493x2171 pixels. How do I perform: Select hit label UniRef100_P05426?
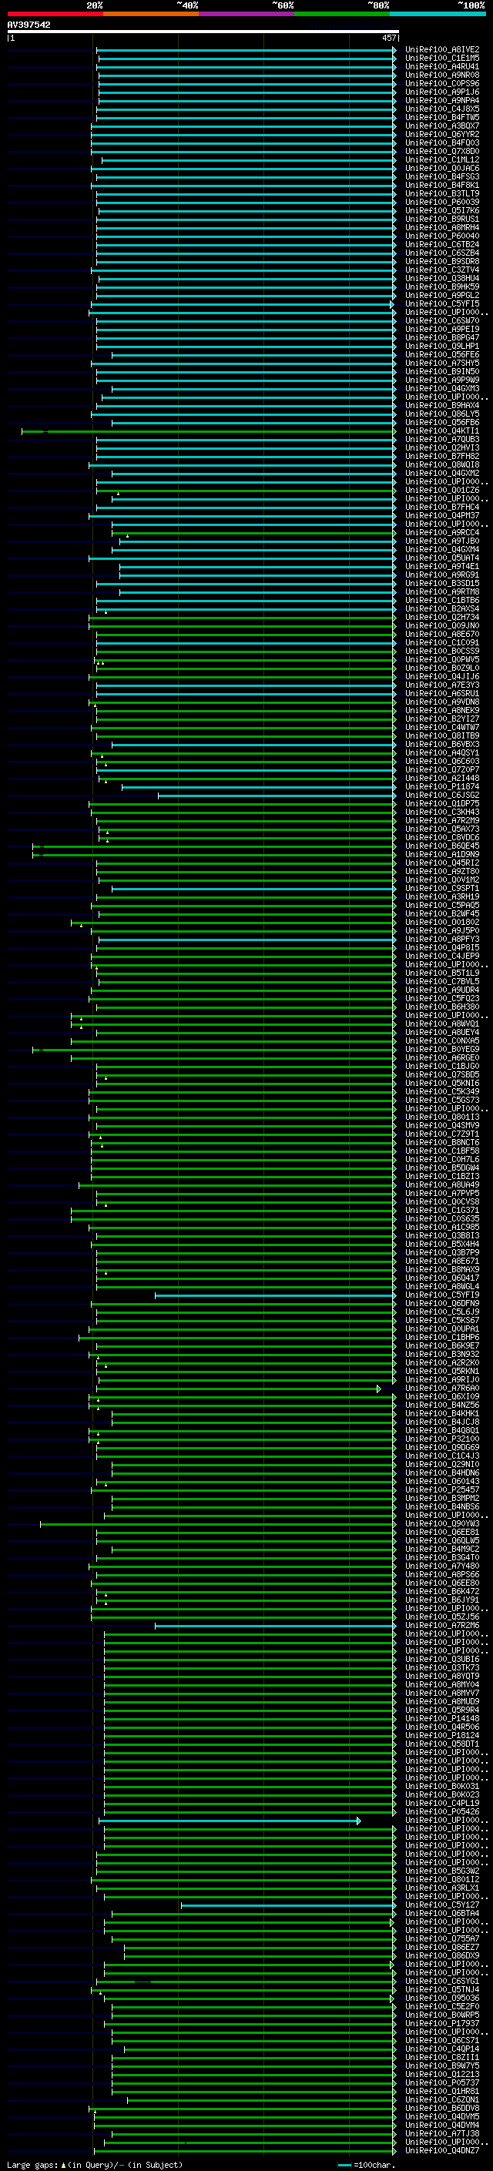442,1811
